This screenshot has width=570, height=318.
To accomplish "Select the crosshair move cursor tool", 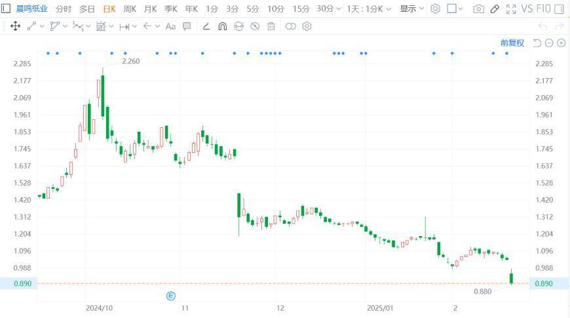I will click(15, 26).
